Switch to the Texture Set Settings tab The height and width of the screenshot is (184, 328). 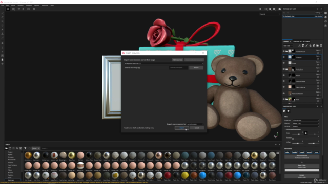pos(301,42)
